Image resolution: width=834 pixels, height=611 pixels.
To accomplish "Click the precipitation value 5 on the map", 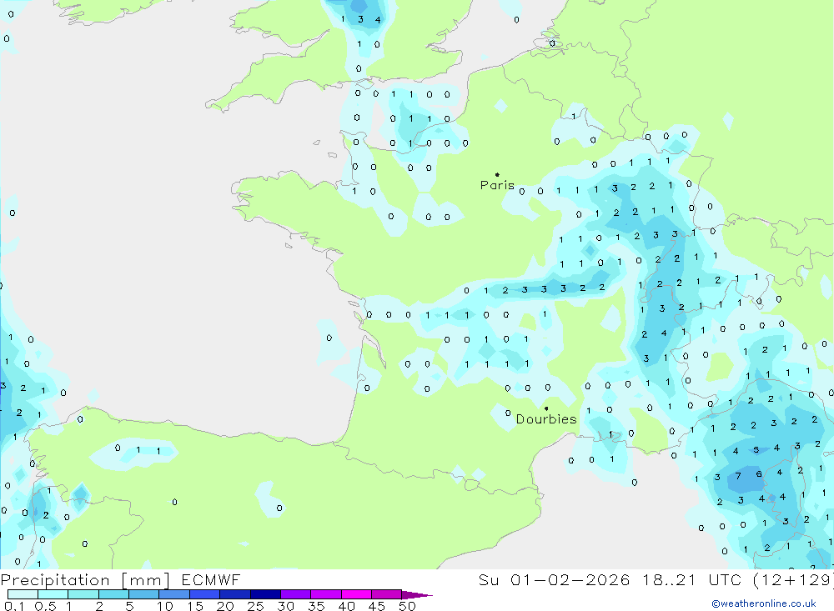I will [x=756, y=450].
